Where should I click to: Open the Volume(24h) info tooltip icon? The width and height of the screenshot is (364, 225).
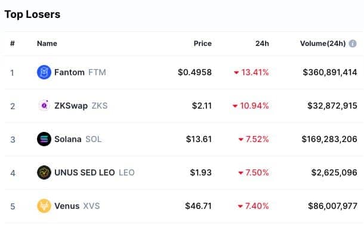tap(353, 44)
